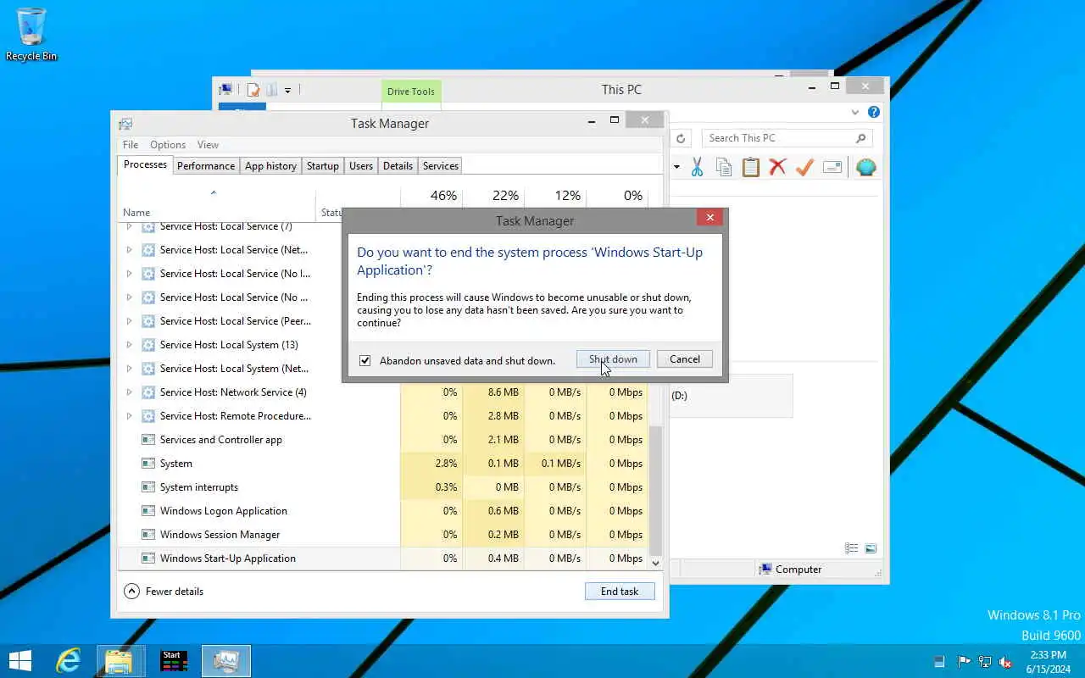This screenshot has height=678, width=1085.
Task: Click Cancel in the Task Manager dialog
Action: pyautogui.click(x=685, y=359)
